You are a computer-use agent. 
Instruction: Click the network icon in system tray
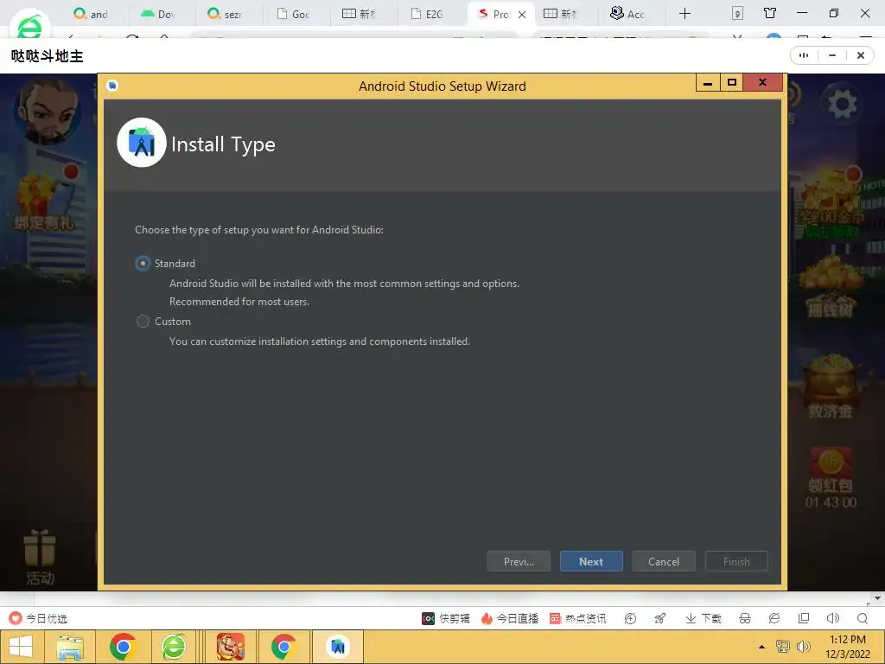click(783, 647)
